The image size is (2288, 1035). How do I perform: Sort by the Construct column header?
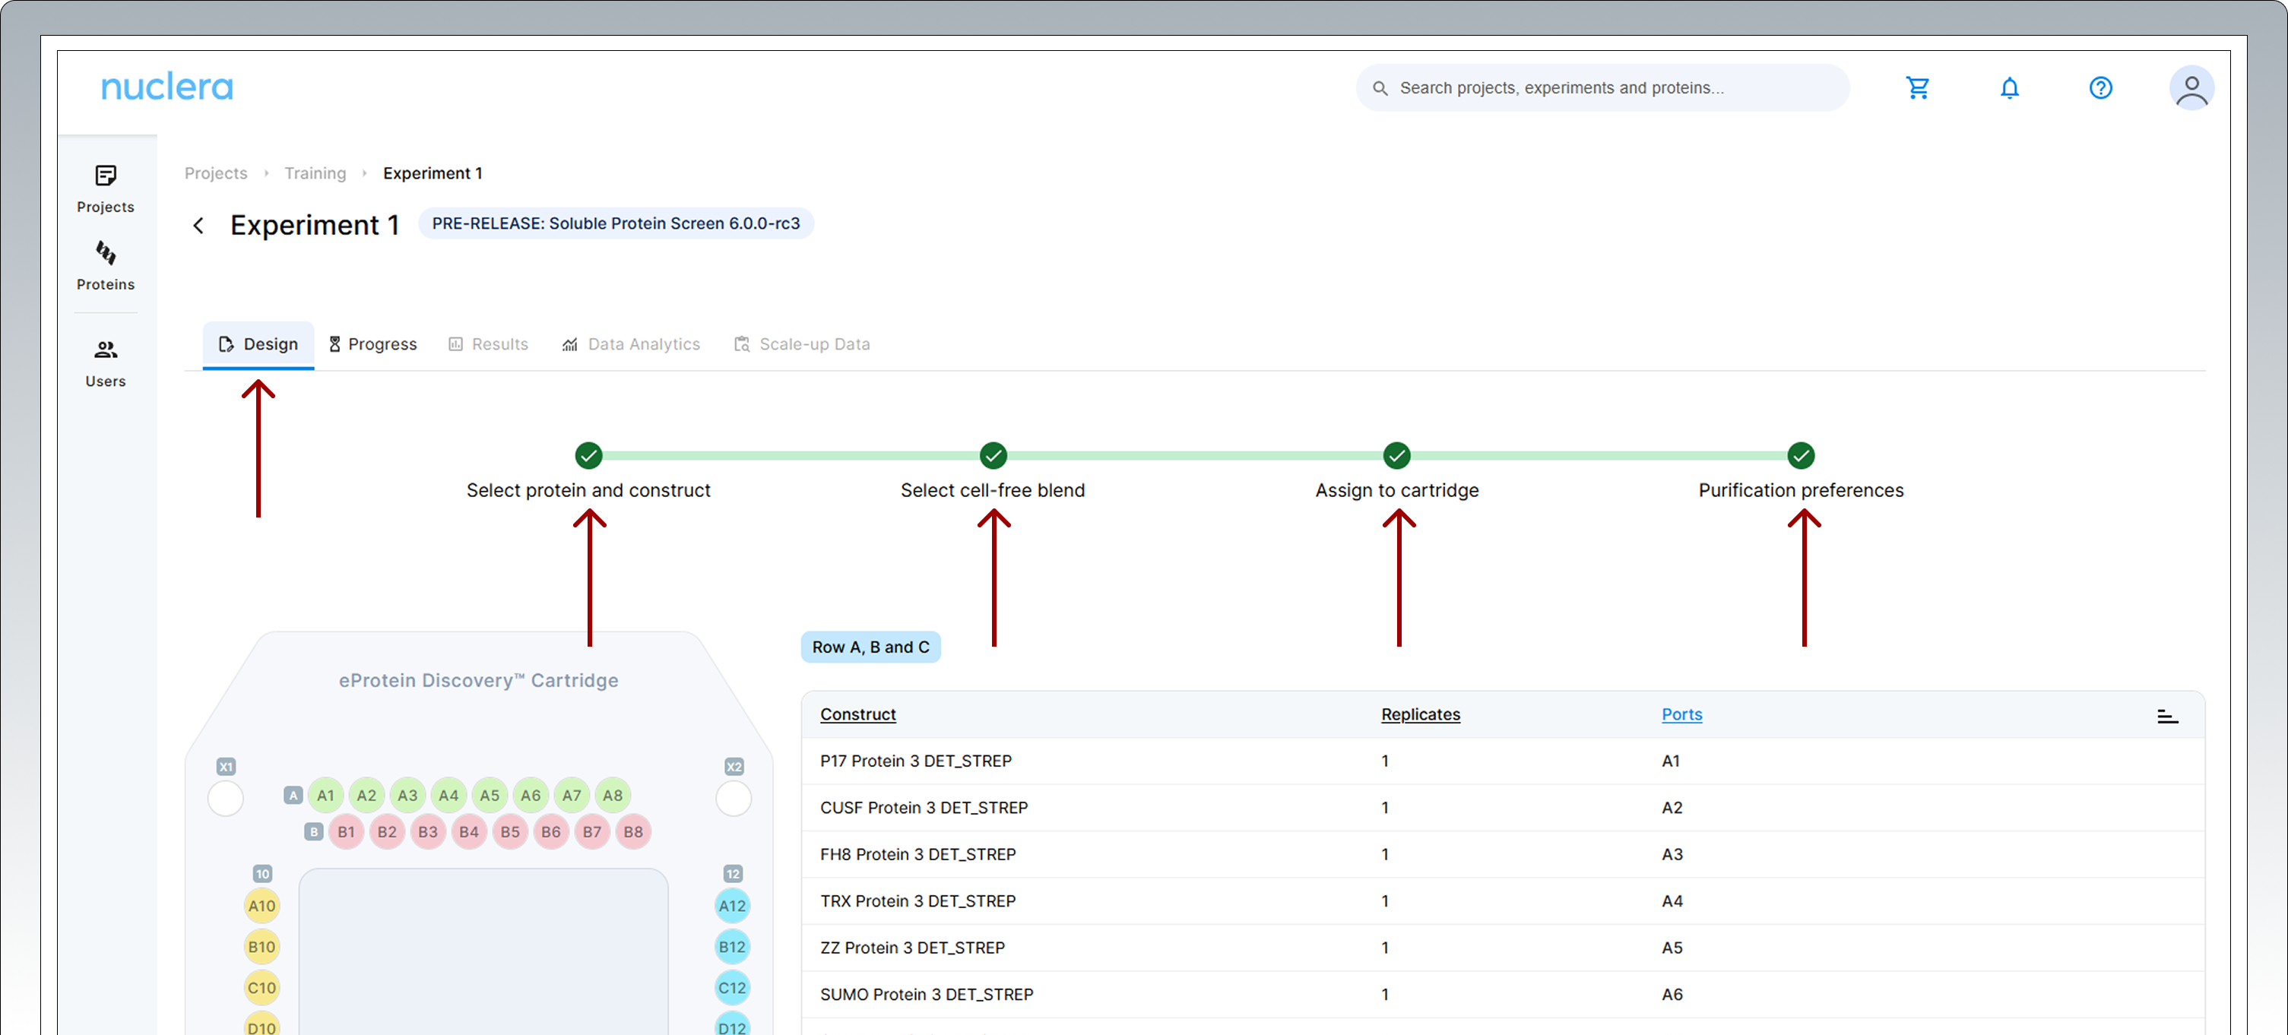pos(858,714)
